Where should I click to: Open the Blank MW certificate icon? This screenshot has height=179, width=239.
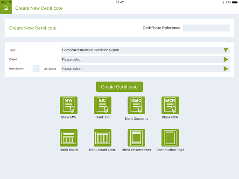coord(69,105)
